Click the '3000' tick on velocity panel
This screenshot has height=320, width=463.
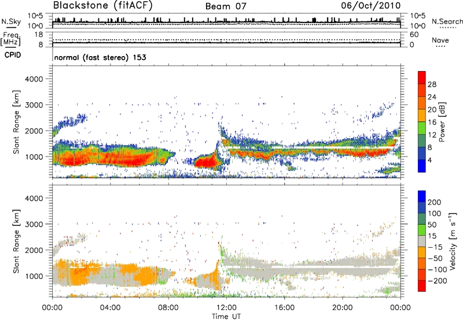34,224
